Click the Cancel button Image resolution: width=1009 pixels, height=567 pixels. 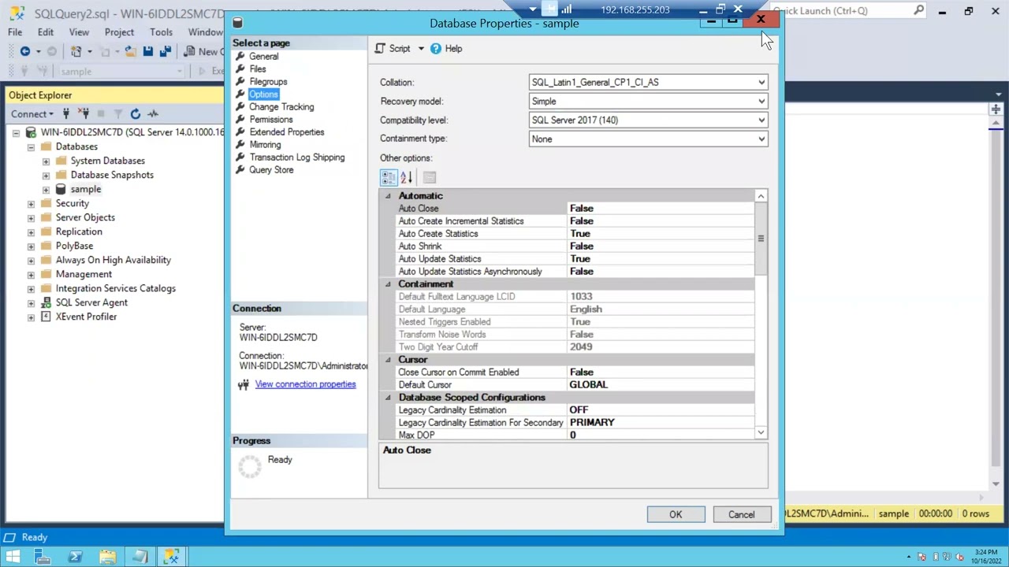coord(741,515)
